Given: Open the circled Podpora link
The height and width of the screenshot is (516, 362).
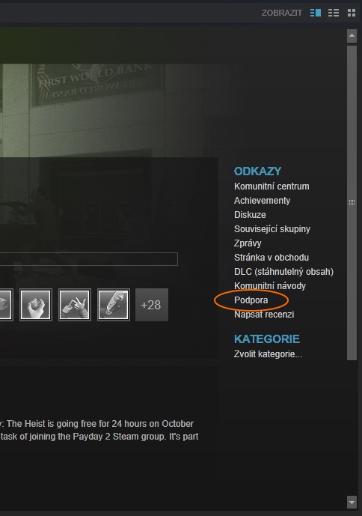Looking at the screenshot, I should (251, 300).
